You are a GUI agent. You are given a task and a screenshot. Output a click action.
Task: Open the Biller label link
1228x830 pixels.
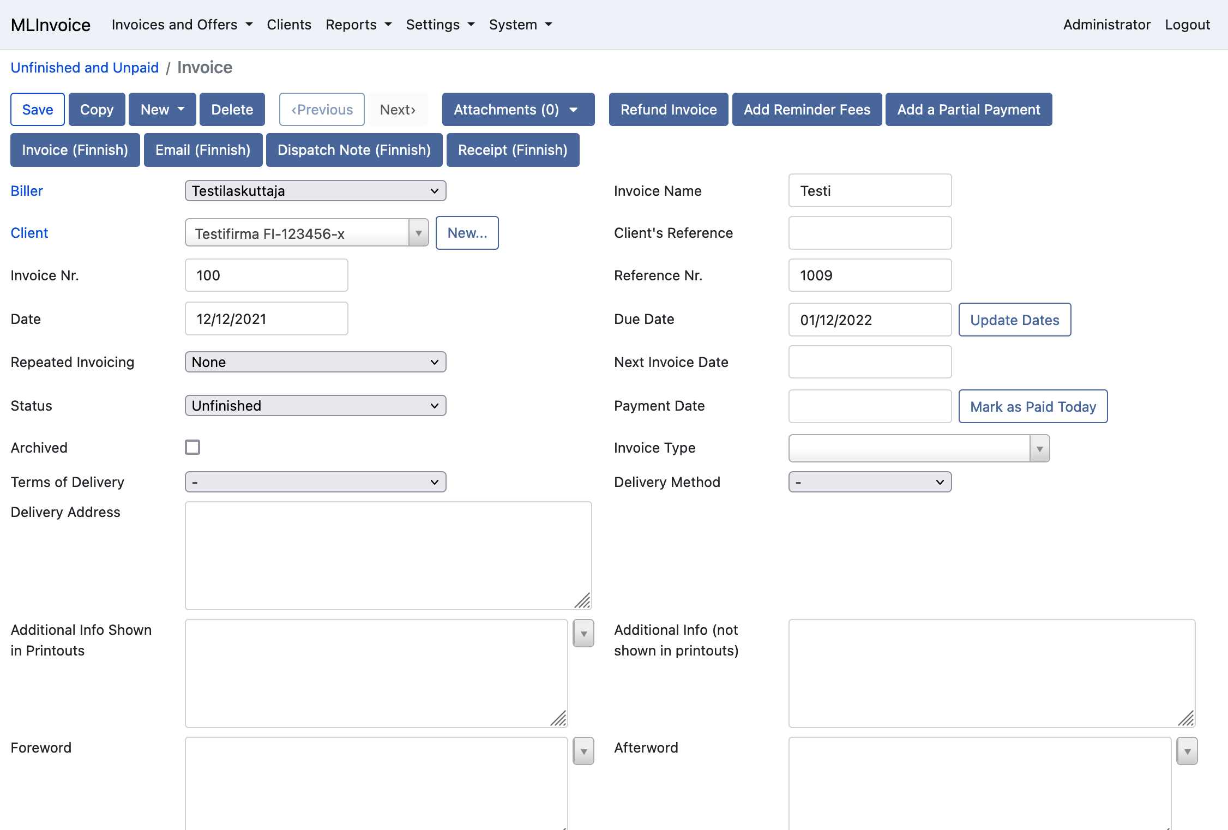click(x=27, y=191)
